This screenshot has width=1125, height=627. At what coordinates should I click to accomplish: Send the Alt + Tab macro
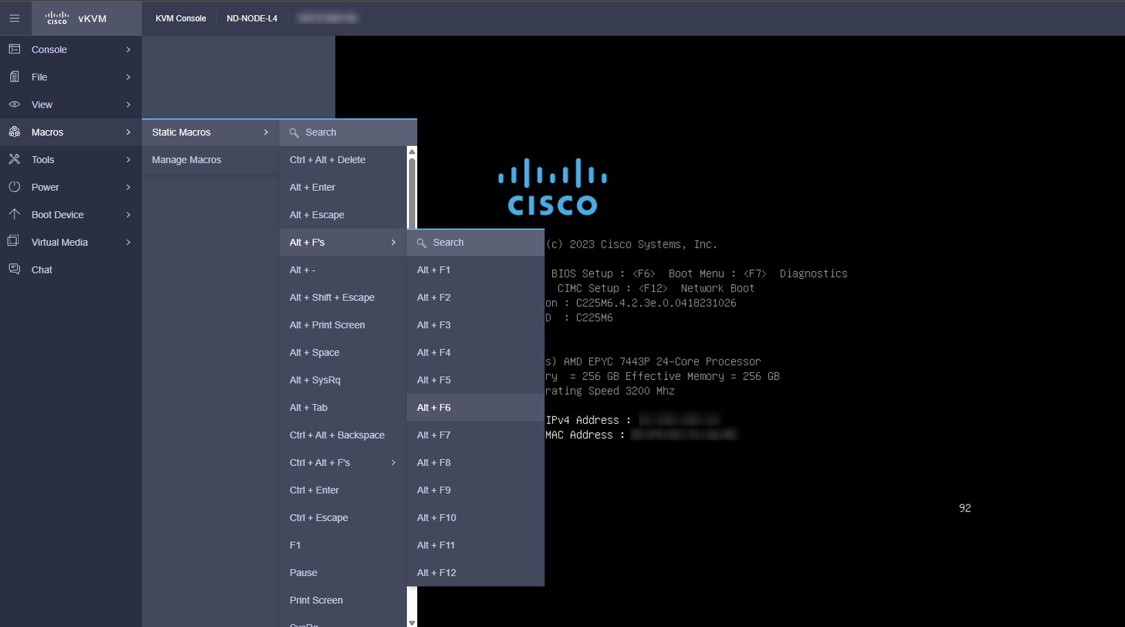click(344, 407)
